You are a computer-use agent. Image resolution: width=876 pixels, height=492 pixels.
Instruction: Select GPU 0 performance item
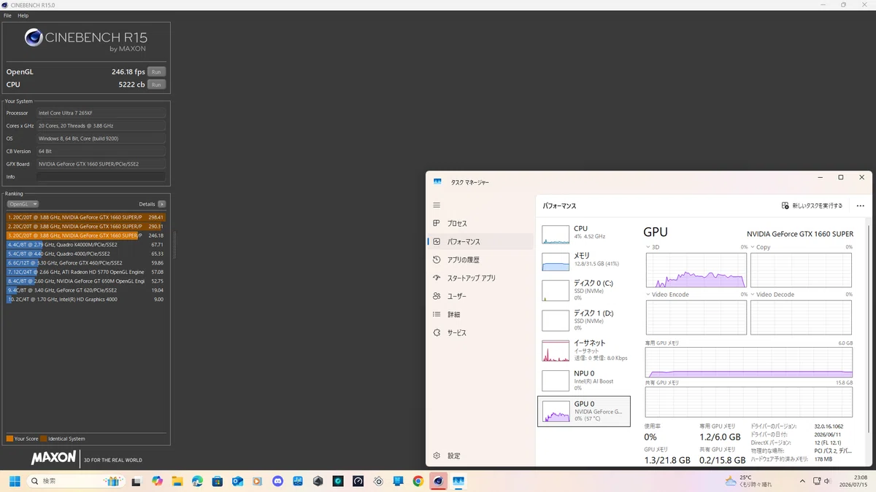click(x=584, y=411)
